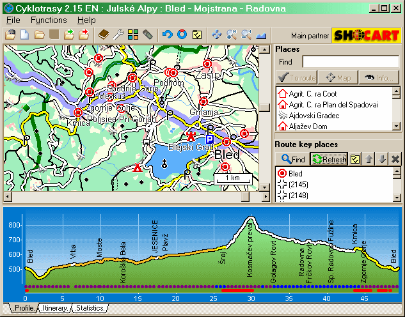Move key place down with down arrow
The width and height of the screenshot is (405, 317).
pyautogui.click(x=382, y=159)
